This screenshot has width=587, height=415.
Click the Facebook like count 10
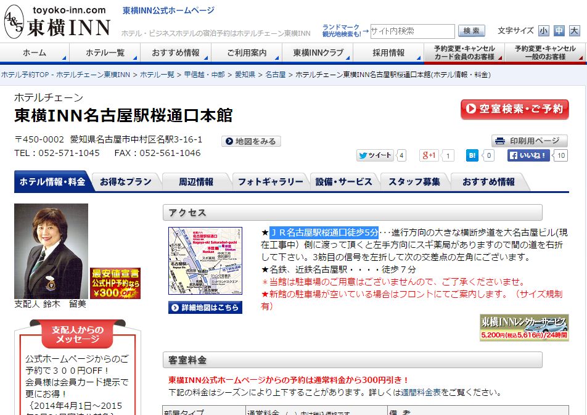pos(561,155)
